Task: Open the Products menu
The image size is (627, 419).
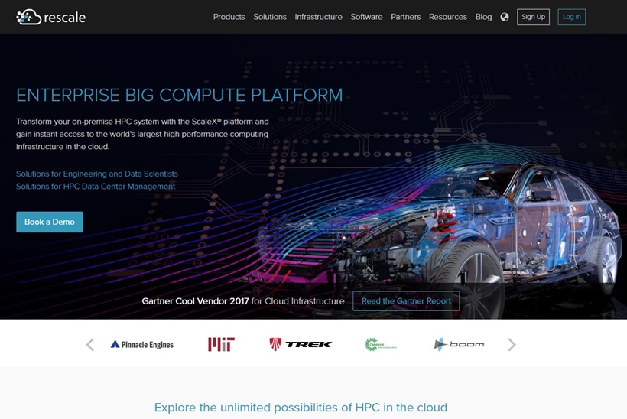Action: [x=229, y=17]
